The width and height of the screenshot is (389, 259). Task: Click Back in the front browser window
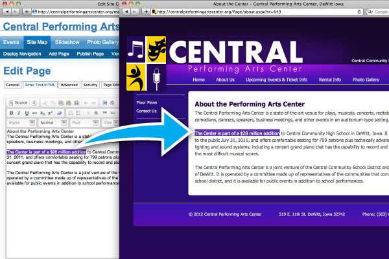coord(126,12)
